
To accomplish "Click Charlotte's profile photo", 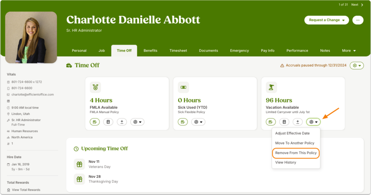I will click(31, 37).
